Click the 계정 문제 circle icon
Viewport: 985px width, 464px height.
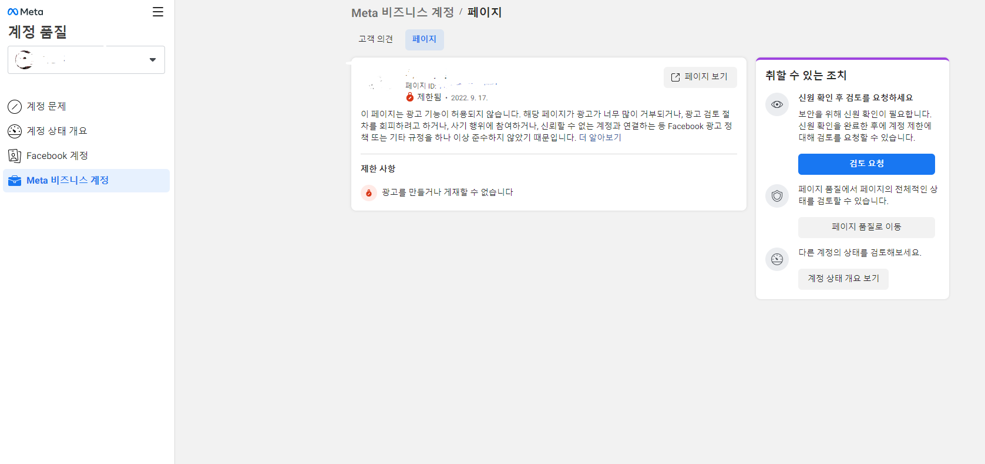click(x=15, y=107)
